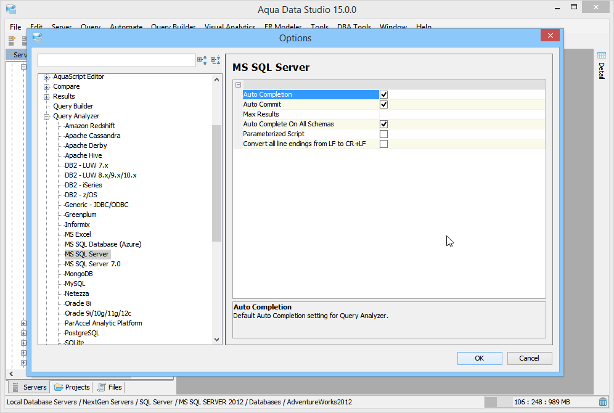This screenshot has width=614, height=413.
Task: Click the Cancel button
Action: (x=529, y=358)
